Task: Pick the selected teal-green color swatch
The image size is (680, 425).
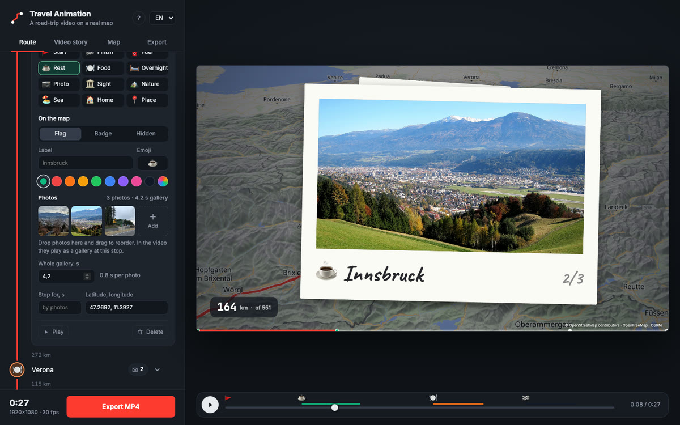Action: (x=44, y=181)
